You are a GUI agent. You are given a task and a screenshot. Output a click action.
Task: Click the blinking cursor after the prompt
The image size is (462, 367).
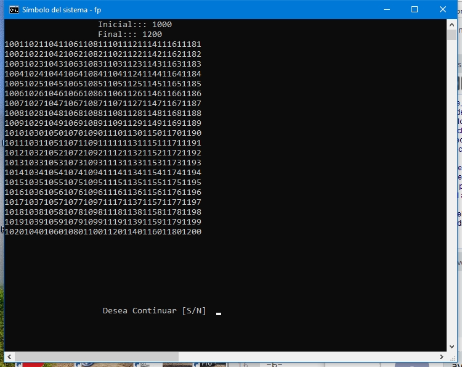point(218,314)
